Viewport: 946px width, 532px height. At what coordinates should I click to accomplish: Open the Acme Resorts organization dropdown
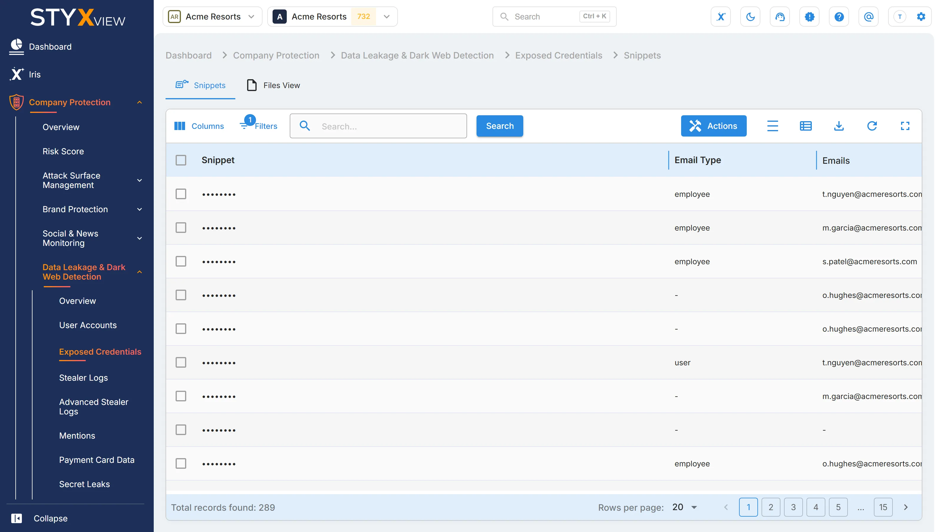(x=212, y=17)
